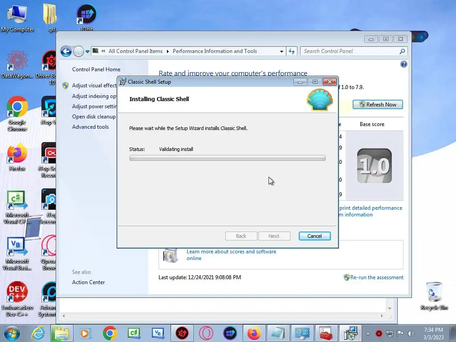
Task: Open Microsoft Visual C# desktop shortcut
Action: pyautogui.click(x=17, y=207)
